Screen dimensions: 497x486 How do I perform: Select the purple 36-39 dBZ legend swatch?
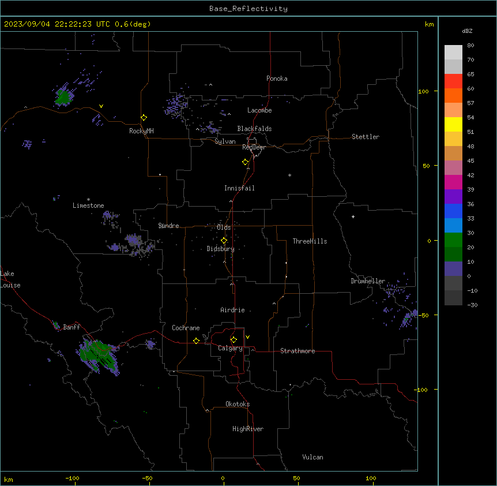(453, 196)
